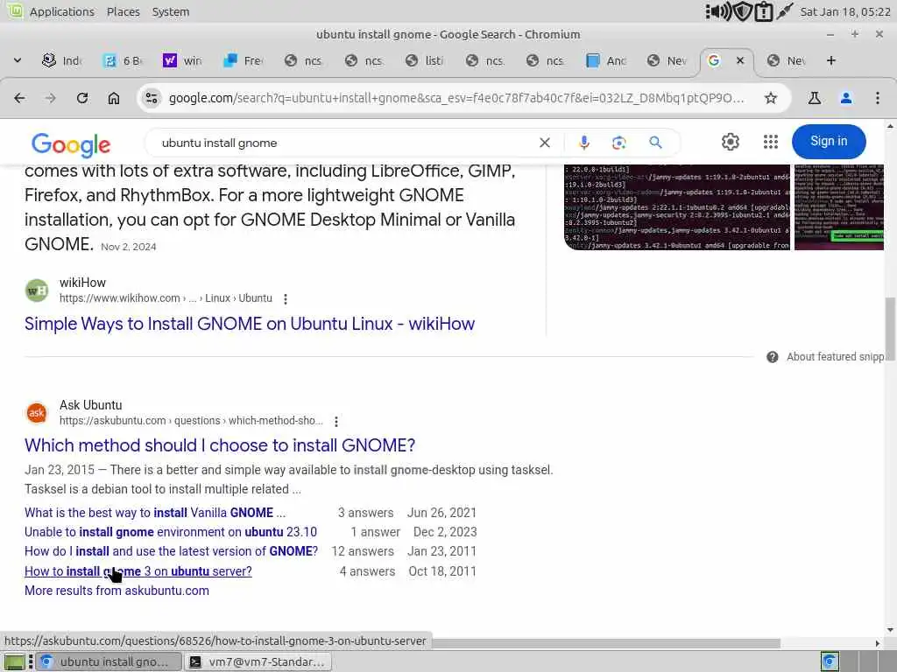Switch to the 'win' tab

[x=182, y=60]
